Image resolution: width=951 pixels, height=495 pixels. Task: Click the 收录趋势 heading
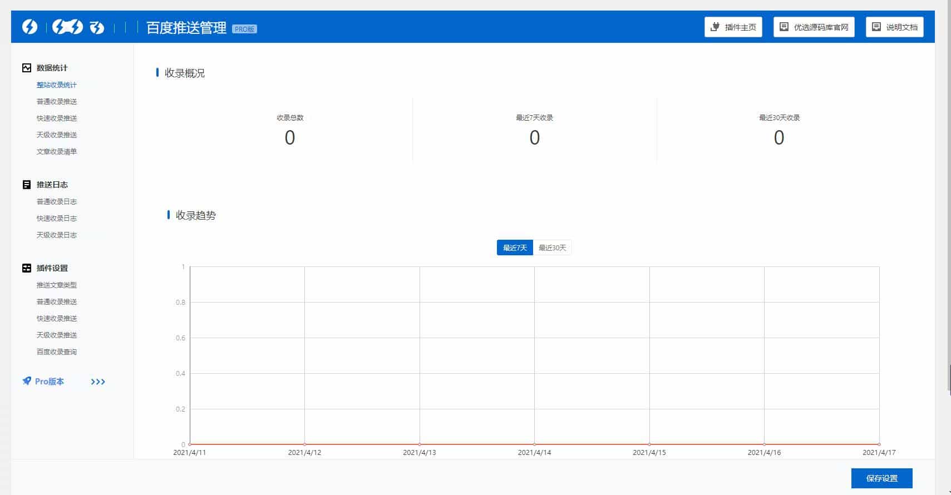click(196, 216)
